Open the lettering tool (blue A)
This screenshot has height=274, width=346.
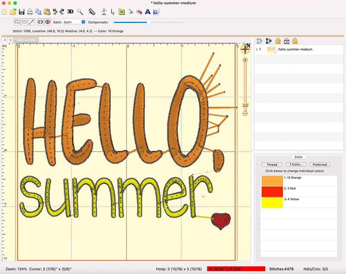pyautogui.click(x=147, y=12)
